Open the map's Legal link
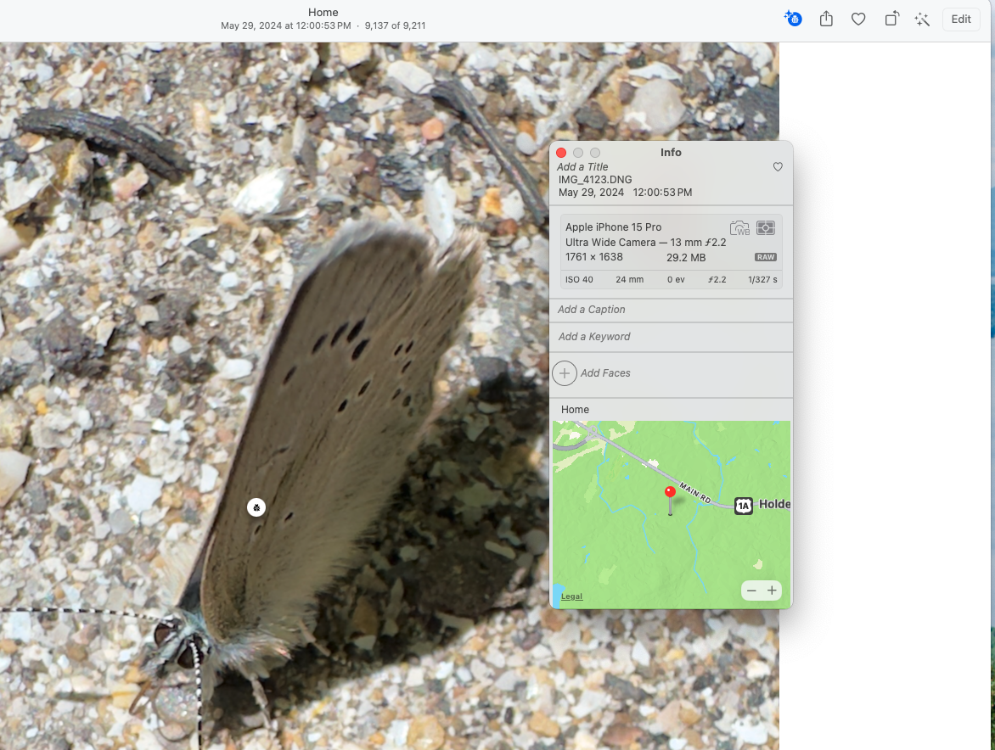 tap(571, 596)
